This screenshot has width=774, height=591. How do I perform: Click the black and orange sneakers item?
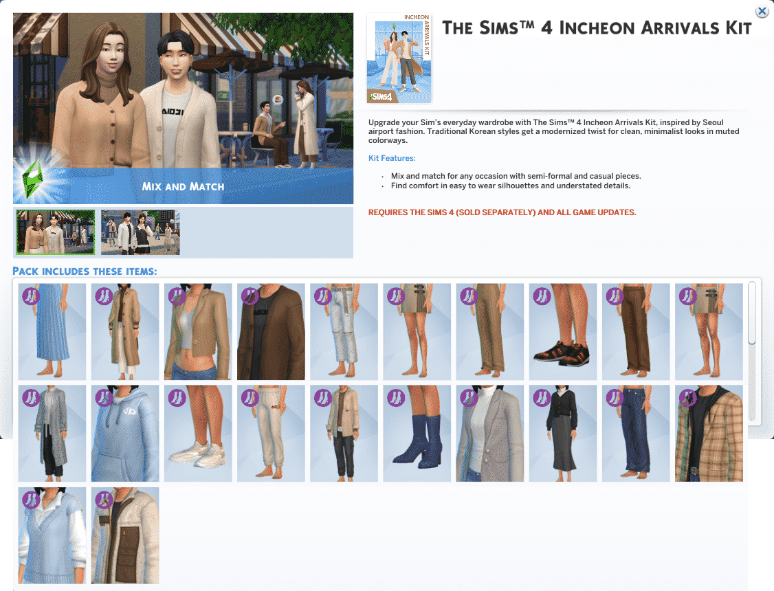pyautogui.click(x=563, y=331)
